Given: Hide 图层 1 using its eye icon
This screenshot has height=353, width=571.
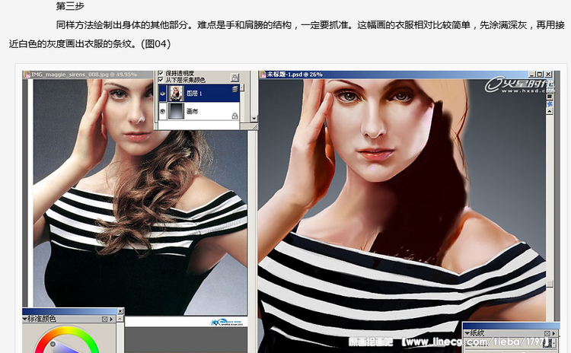Looking at the screenshot, I should 162,94.
